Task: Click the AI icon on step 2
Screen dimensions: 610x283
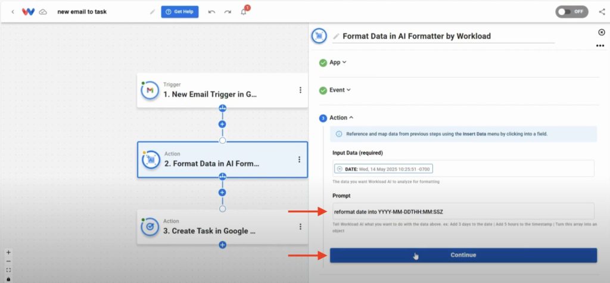Action: (x=151, y=159)
